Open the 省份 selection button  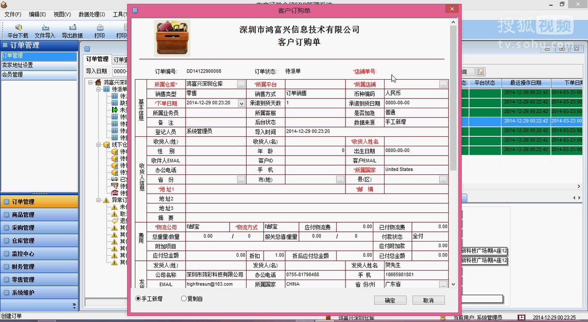241,179
